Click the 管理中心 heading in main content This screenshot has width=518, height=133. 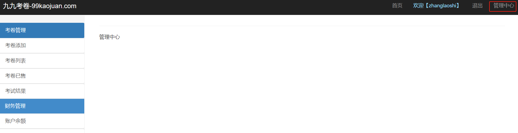(x=110, y=37)
